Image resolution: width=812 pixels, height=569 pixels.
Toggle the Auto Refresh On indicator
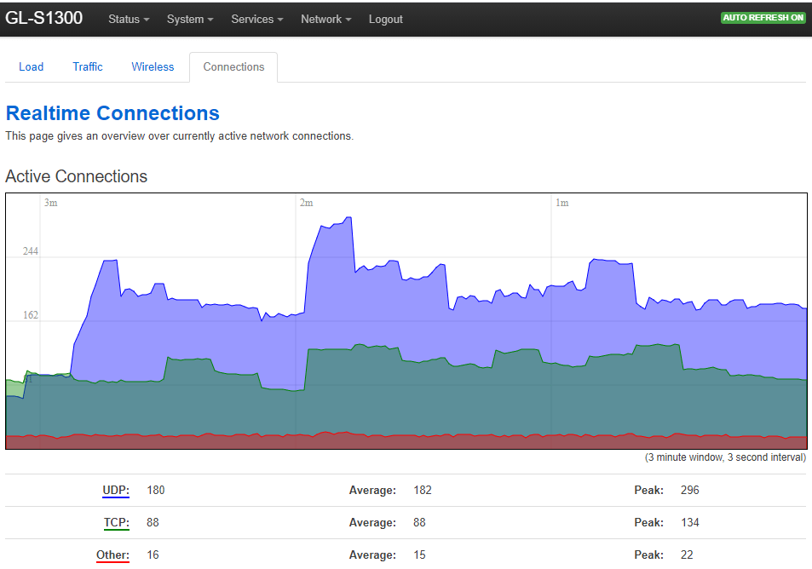(x=763, y=18)
